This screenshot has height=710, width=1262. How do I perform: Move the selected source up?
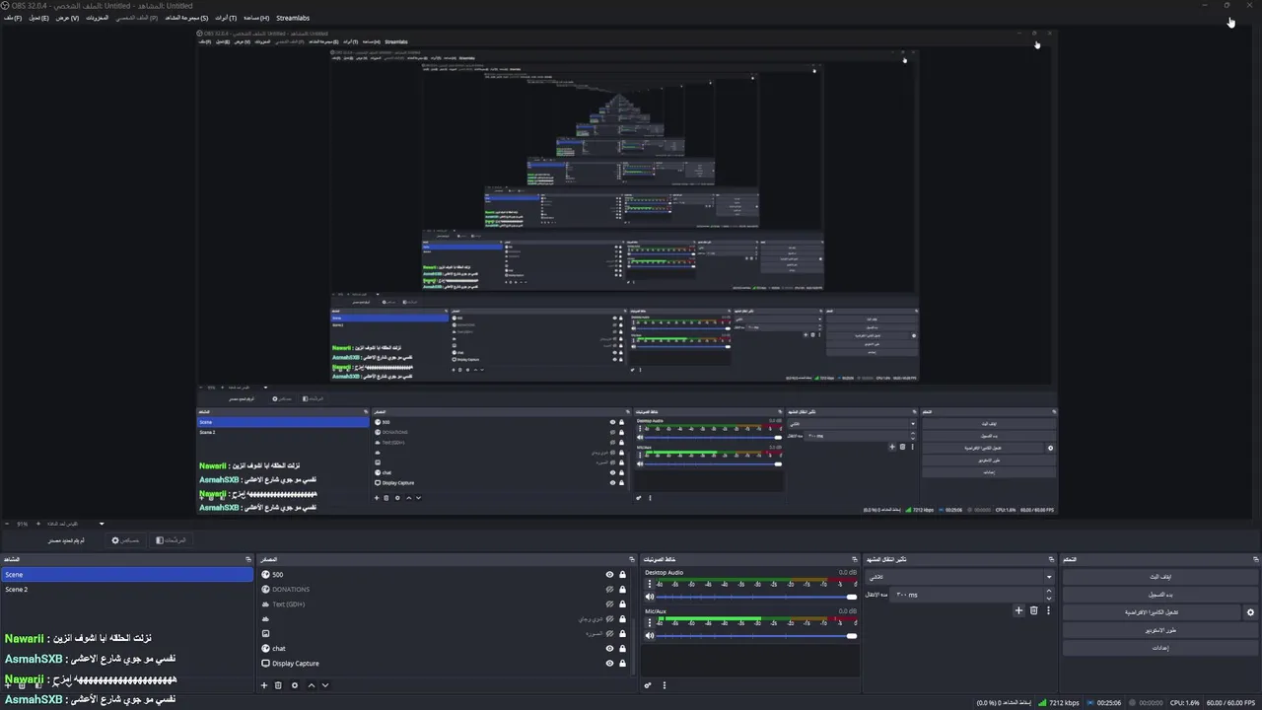312,685
